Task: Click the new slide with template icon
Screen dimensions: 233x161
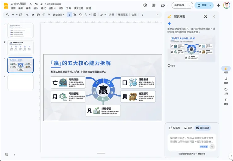Action: (21, 15)
